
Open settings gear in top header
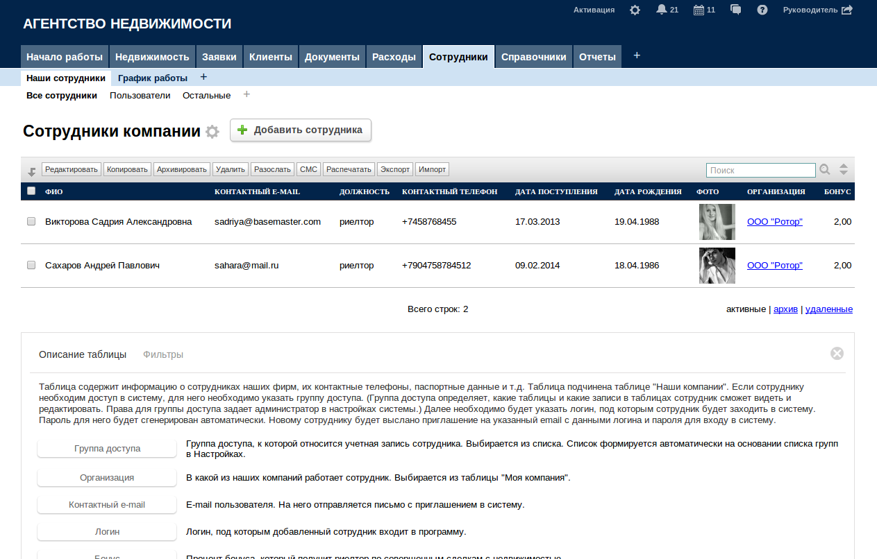(x=635, y=10)
